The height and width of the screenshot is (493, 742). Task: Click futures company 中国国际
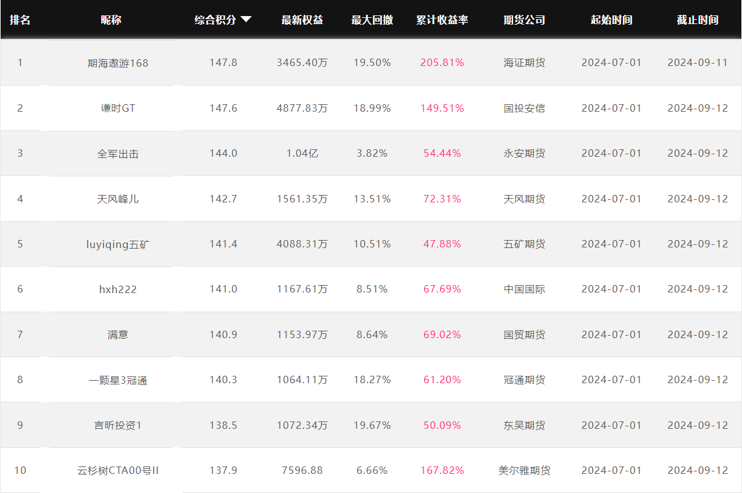pos(525,289)
